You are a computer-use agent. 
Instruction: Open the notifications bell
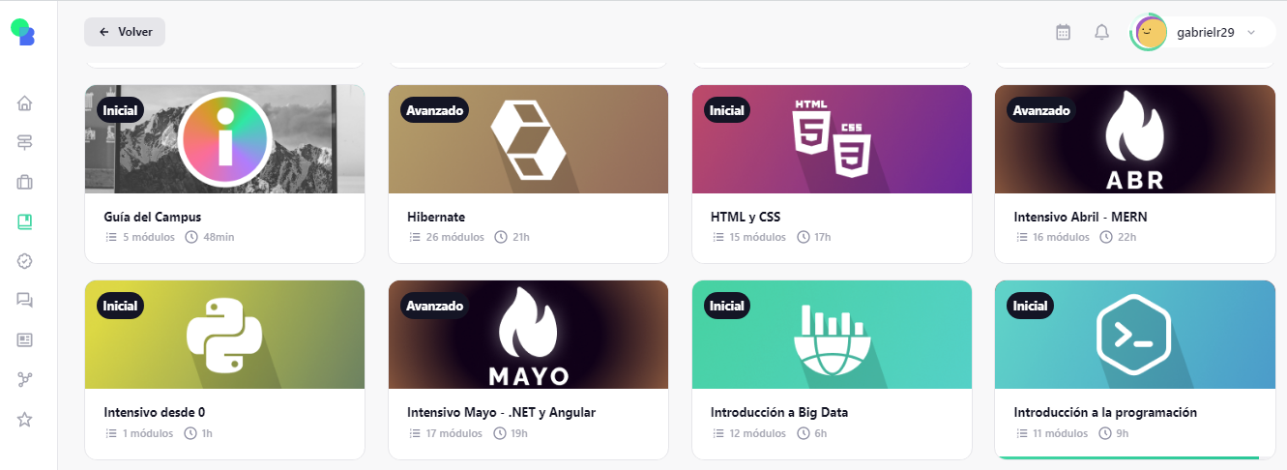click(x=1101, y=32)
